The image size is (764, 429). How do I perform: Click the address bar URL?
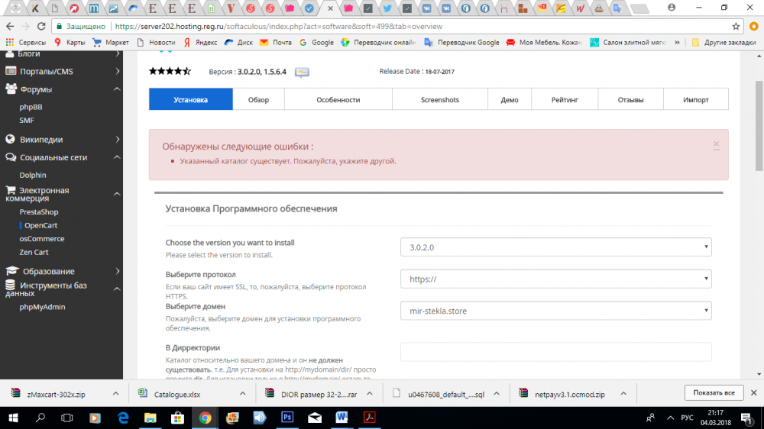pos(279,26)
